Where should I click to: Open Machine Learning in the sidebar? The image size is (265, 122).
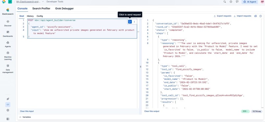click(8, 56)
